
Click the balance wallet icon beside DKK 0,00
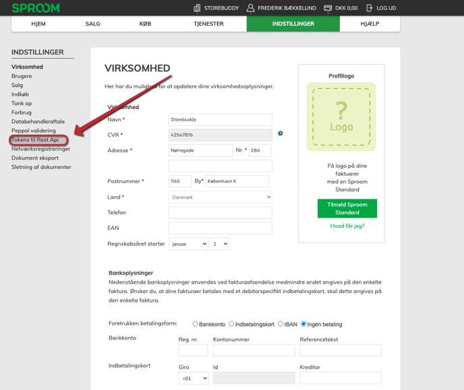tap(328, 8)
